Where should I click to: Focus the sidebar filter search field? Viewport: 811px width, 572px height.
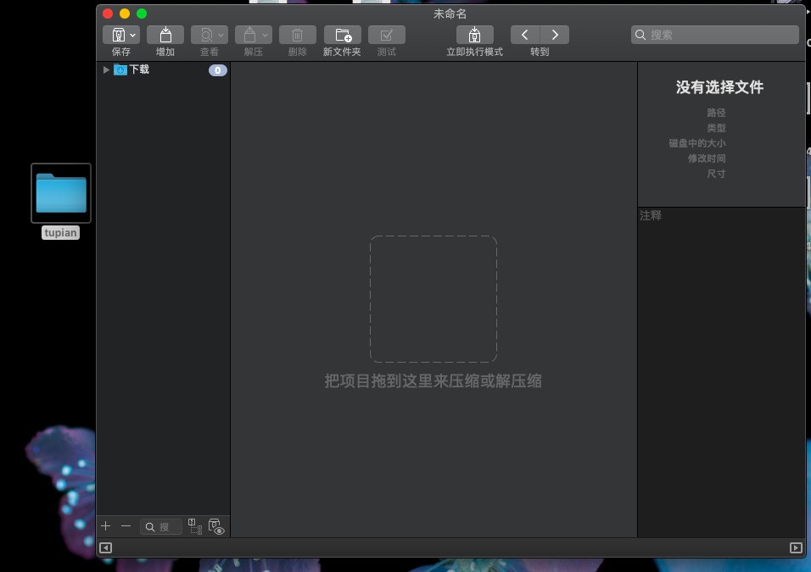click(161, 526)
